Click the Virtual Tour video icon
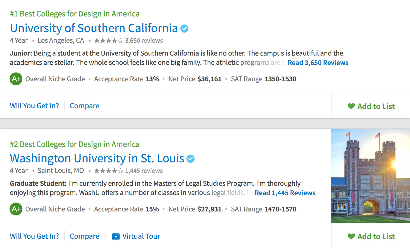 tap(116, 236)
